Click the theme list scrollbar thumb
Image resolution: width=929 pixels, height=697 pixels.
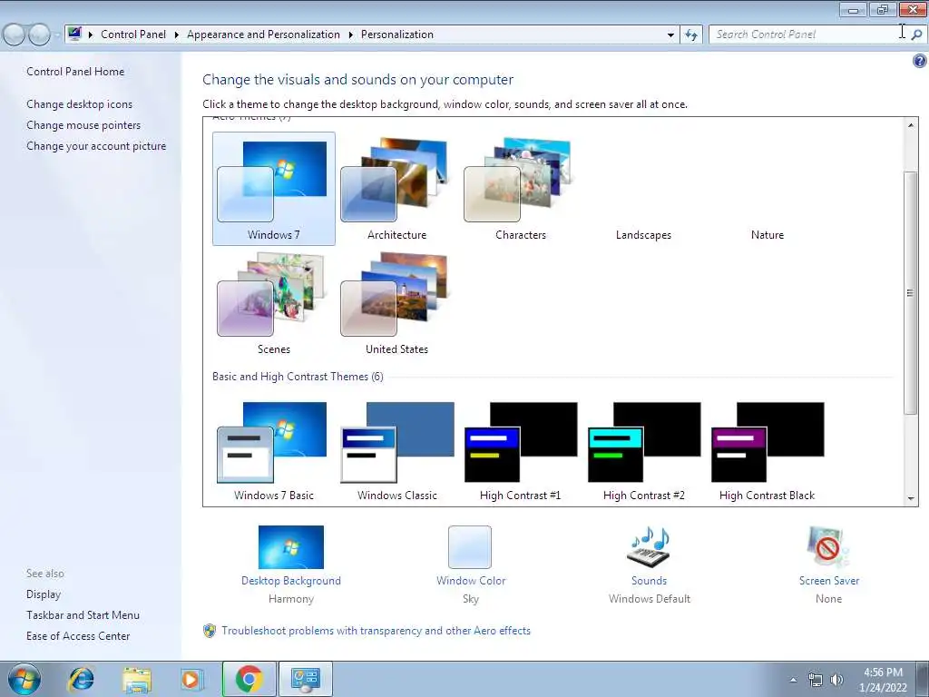coord(911,292)
